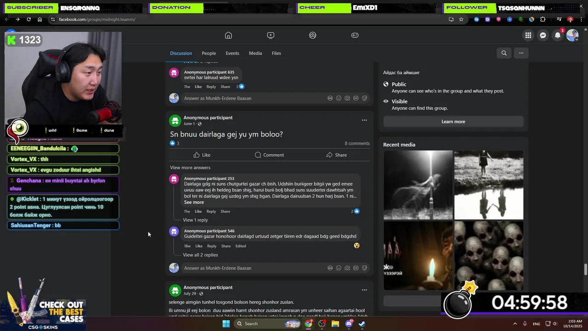Open the Facebook Menu grid icon
Screen dimensions: 588x331
[x=528, y=35]
